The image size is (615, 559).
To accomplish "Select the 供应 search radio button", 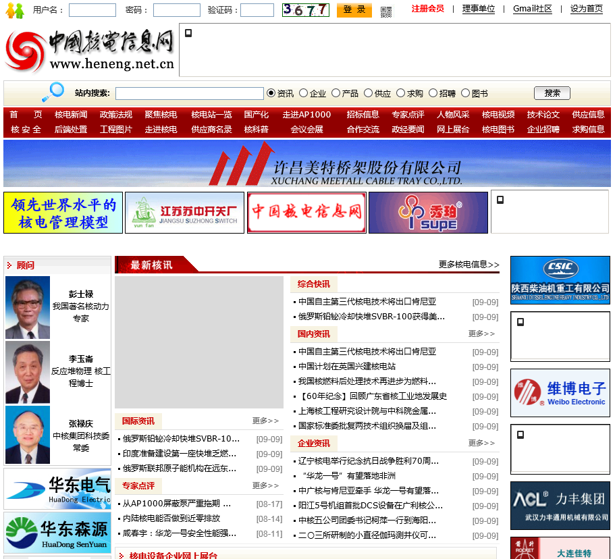I will 368,93.
